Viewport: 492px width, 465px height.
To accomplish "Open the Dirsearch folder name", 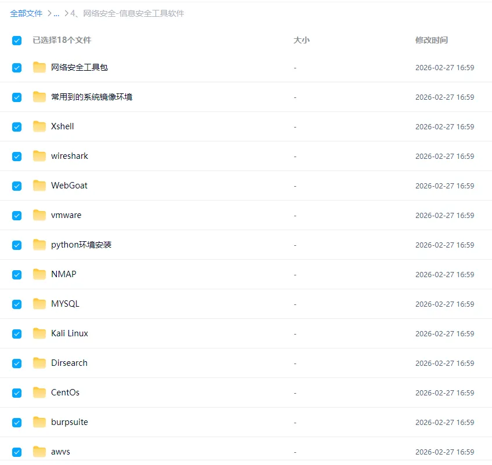I will [69, 363].
